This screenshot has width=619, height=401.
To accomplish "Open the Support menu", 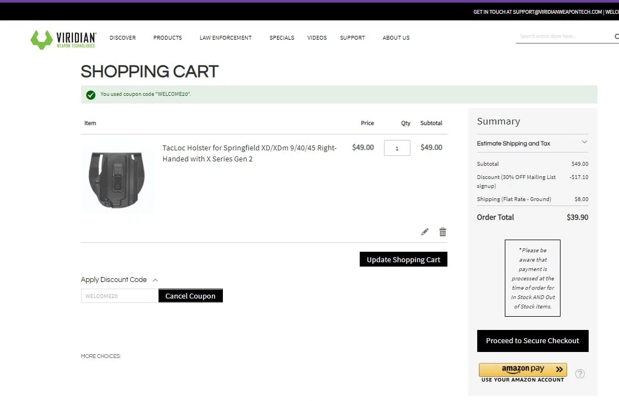I will click(x=353, y=38).
